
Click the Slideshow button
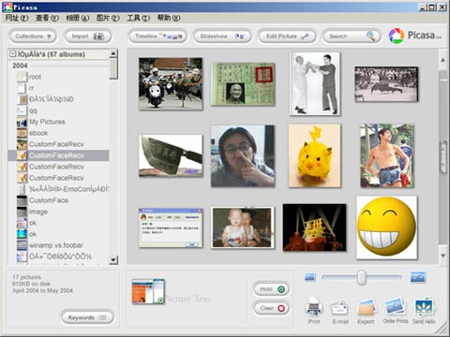point(222,37)
